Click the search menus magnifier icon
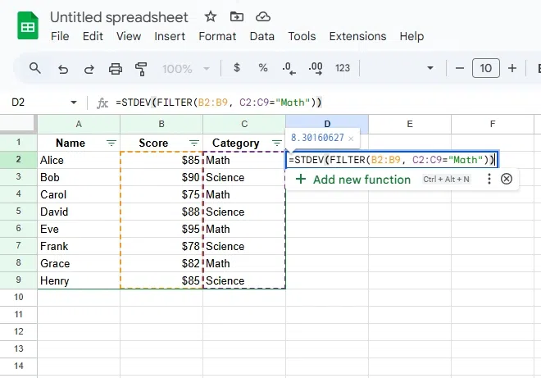Screen dimensions: 541x378 [x=34, y=68]
